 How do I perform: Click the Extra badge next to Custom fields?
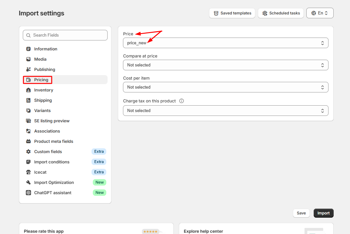point(99,152)
